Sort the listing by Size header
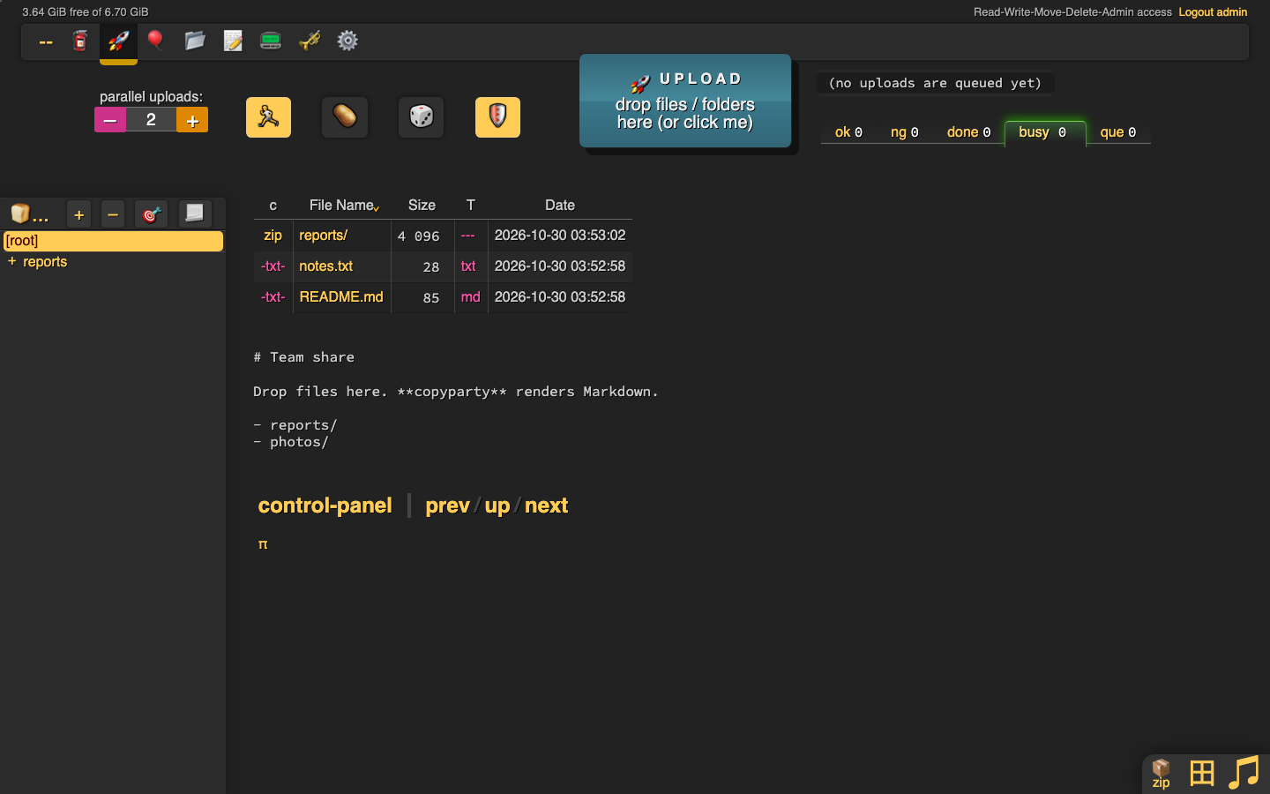1270x794 pixels. pyautogui.click(x=422, y=205)
